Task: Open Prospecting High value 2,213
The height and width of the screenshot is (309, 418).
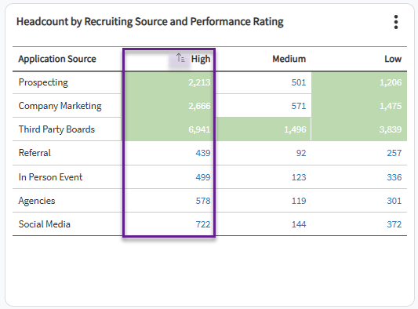Action: 199,82
